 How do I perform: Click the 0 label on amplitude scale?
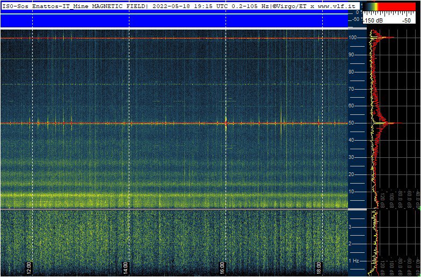pos(357,12)
